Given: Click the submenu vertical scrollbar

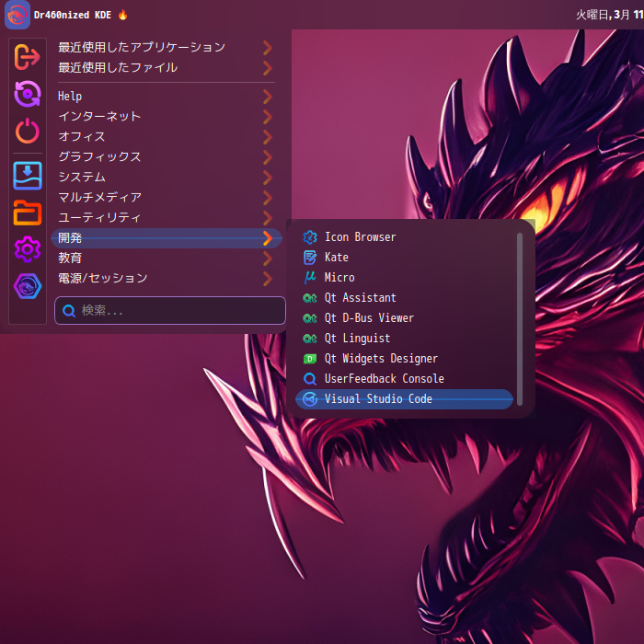Looking at the screenshot, I should (x=520, y=319).
